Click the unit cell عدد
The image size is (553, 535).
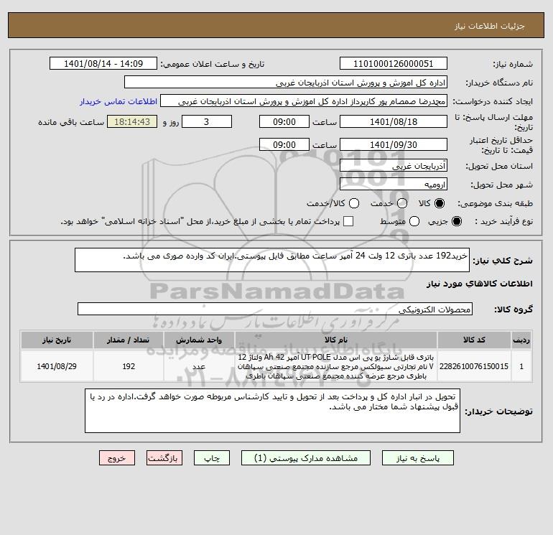click(199, 366)
